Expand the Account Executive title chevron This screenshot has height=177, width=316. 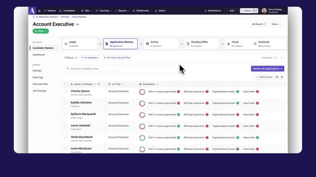[78, 25]
